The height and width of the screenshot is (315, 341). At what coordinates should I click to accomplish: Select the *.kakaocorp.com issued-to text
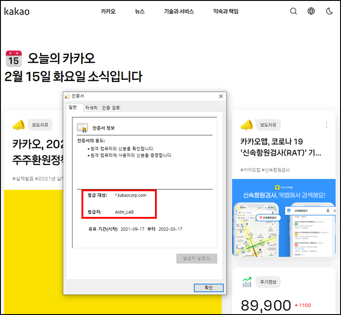[x=131, y=195]
